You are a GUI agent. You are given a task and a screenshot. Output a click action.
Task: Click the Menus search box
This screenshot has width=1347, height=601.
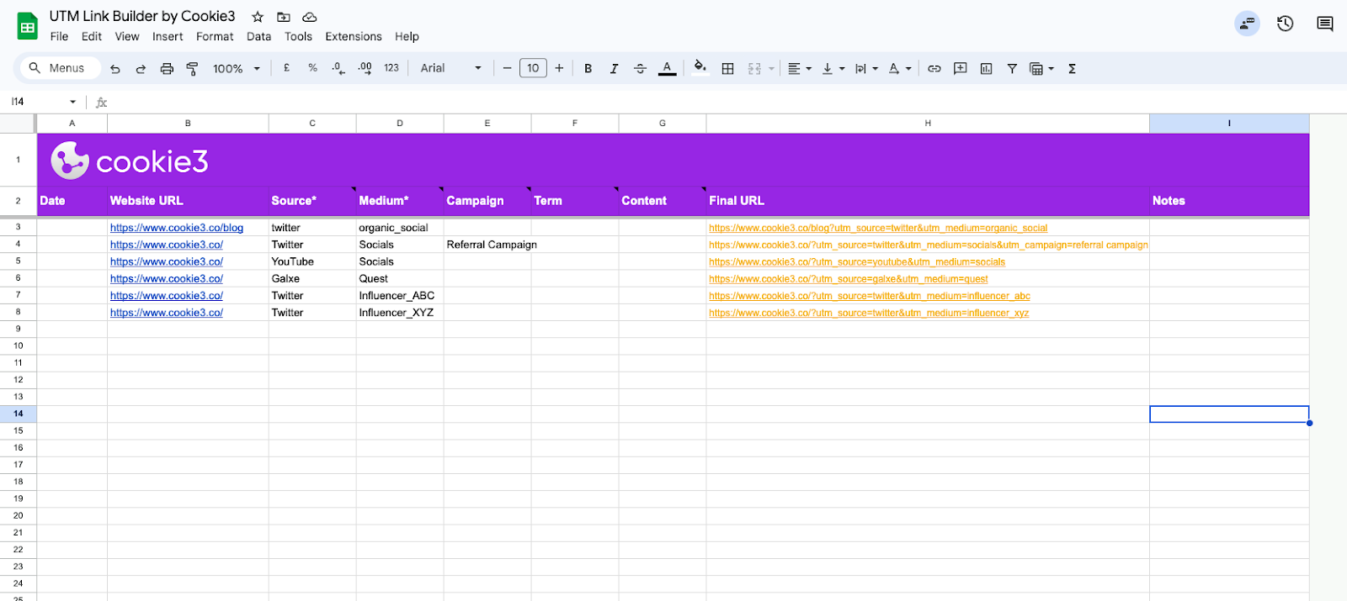point(60,68)
